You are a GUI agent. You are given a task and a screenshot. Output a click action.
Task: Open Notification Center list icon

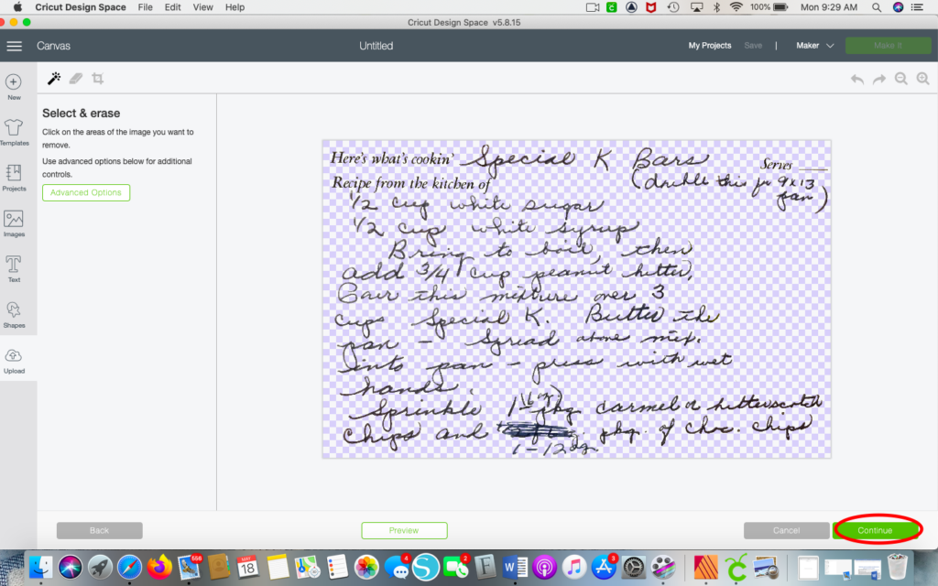917,7
